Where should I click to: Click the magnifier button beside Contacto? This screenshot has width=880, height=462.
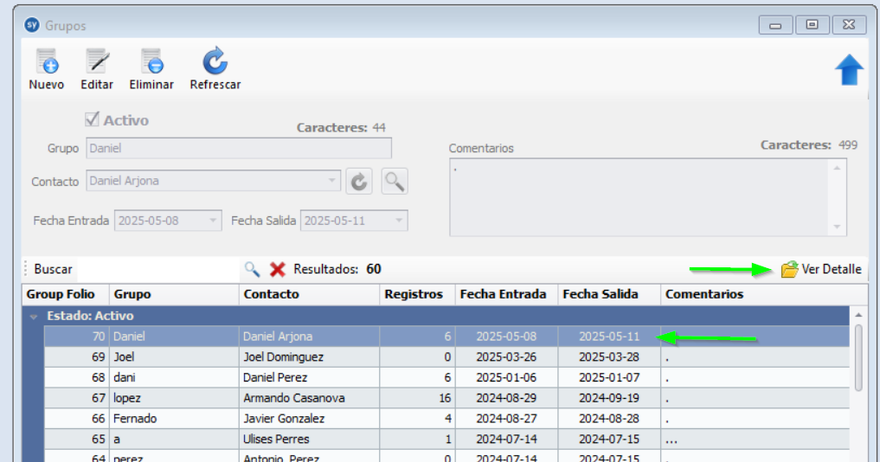[x=395, y=182]
